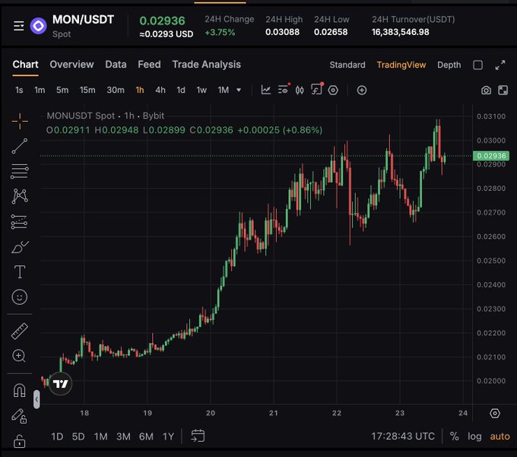Toggle lock all drawings padlock
This screenshot has height=457, width=517.
(20, 441)
